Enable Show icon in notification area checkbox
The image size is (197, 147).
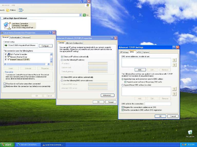[x=5, y=84]
